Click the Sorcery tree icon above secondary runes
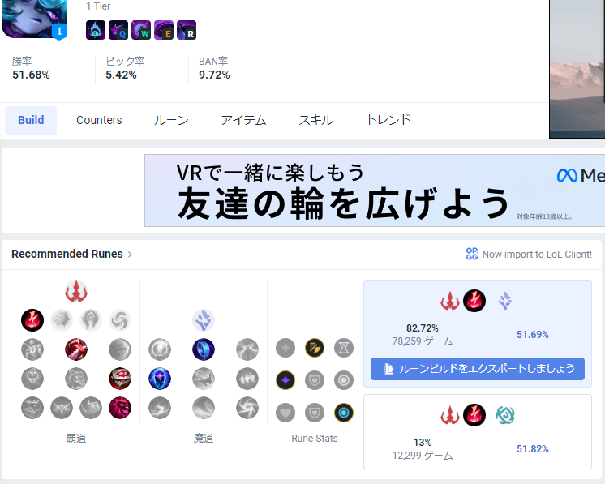 pos(204,320)
